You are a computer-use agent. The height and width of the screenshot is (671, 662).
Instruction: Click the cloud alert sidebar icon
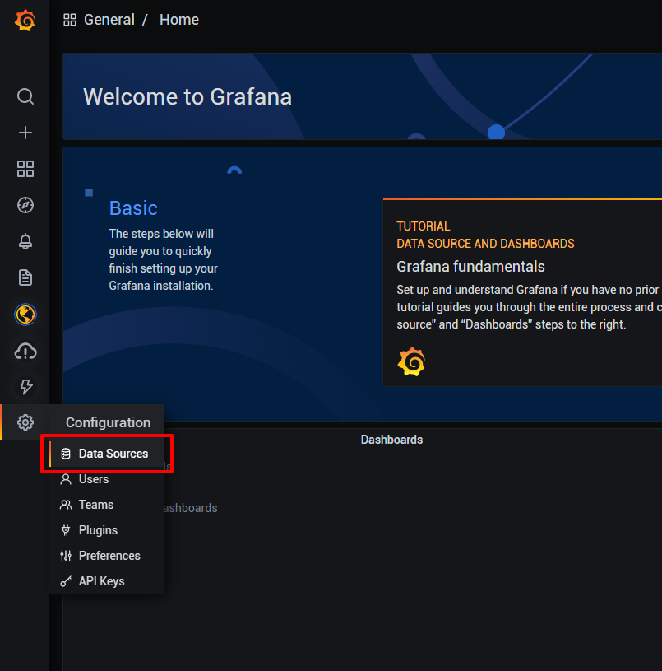click(25, 352)
